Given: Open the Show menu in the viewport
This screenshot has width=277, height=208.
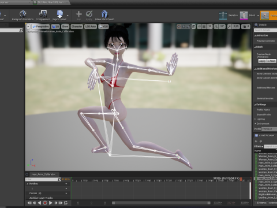Looking at the screenshot, I should tap(65, 27).
